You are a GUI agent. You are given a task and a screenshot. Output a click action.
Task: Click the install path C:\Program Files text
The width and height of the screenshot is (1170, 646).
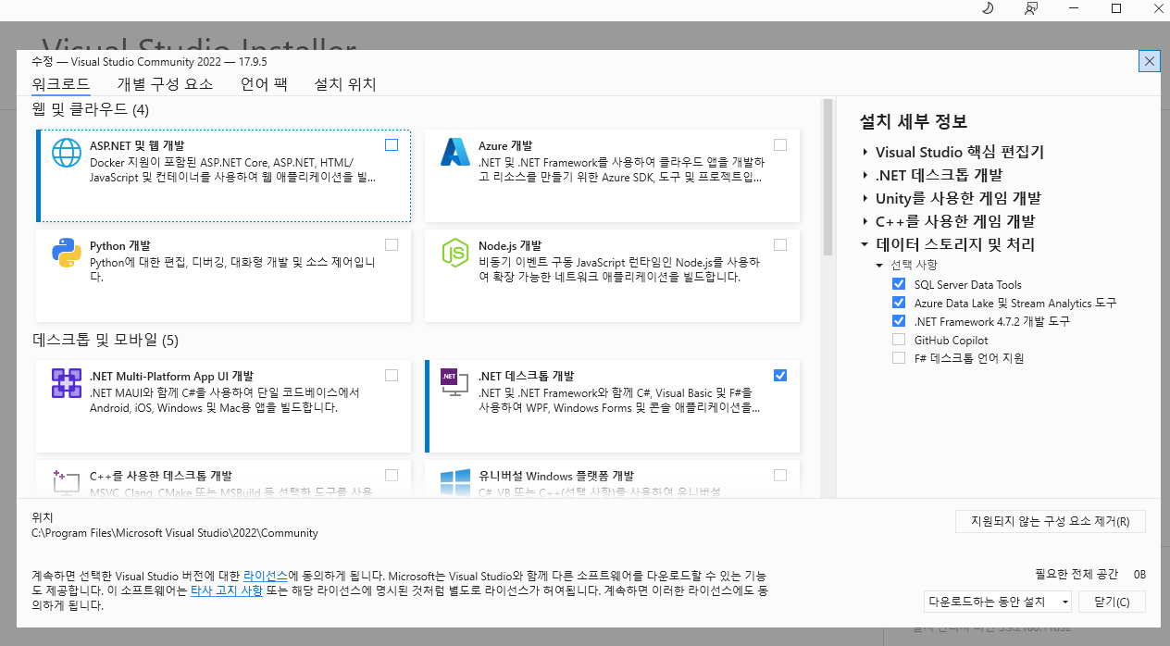(x=175, y=533)
